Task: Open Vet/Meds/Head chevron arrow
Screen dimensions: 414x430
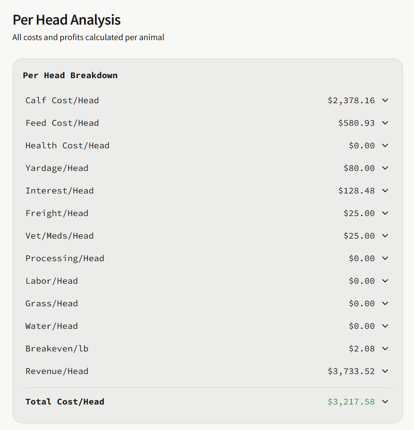Action: pos(385,236)
